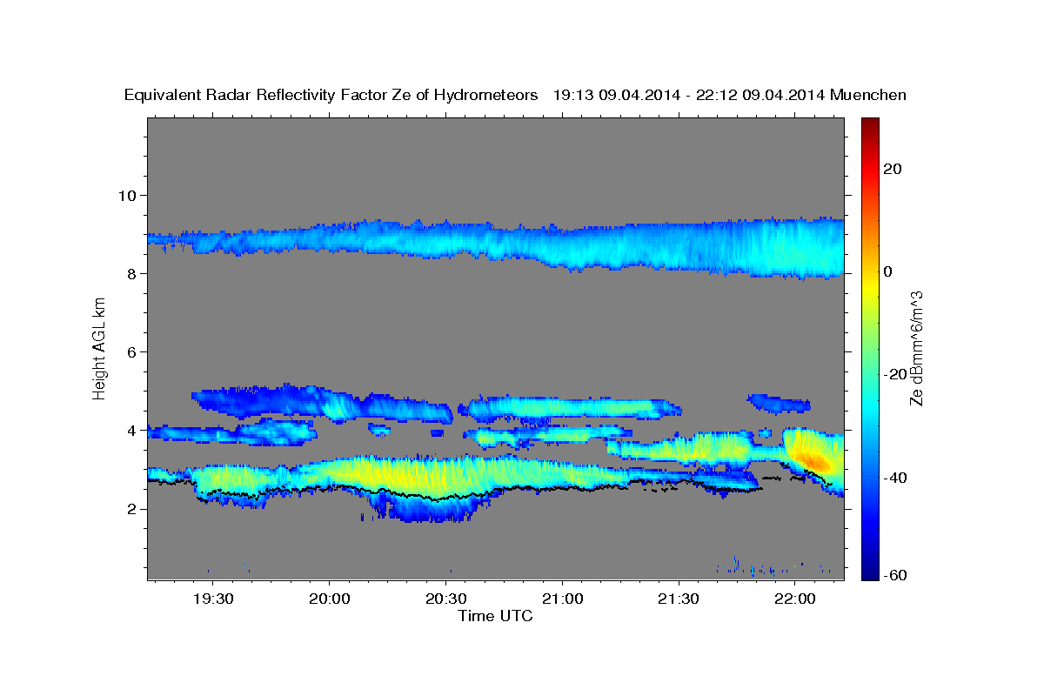Viewport: 1044px width, 696px height.
Task: Click the 'Height AGL km' axis label
Action: point(100,349)
